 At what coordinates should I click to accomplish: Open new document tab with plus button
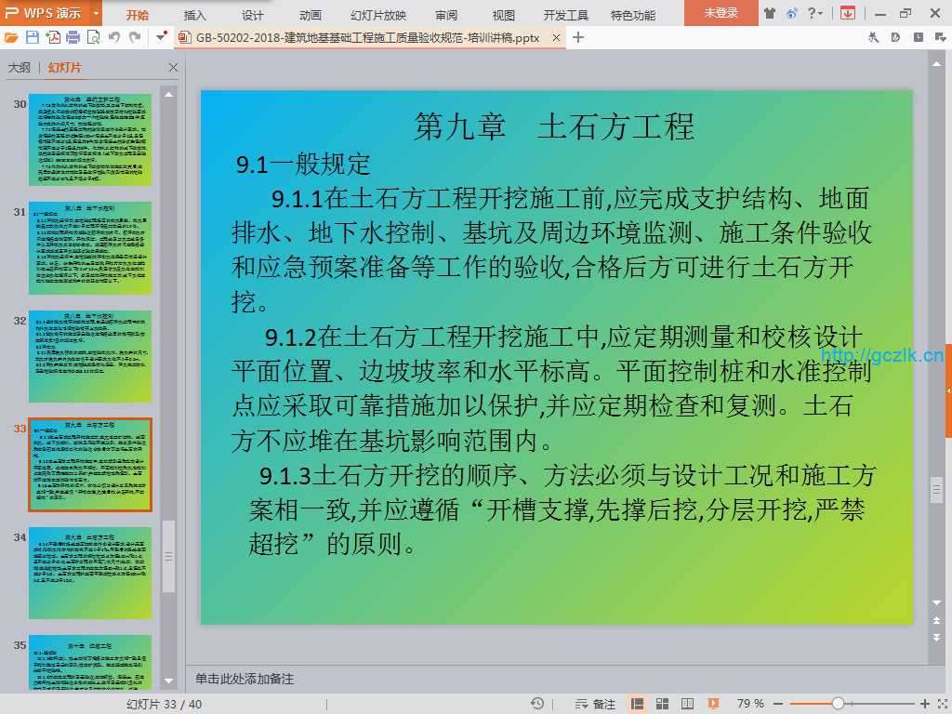[x=578, y=37]
